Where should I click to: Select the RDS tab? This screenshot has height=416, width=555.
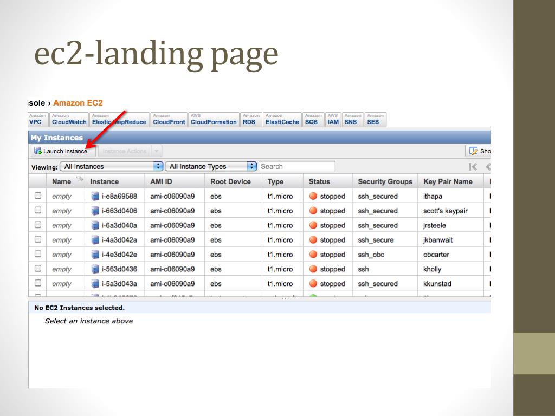[x=251, y=119]
